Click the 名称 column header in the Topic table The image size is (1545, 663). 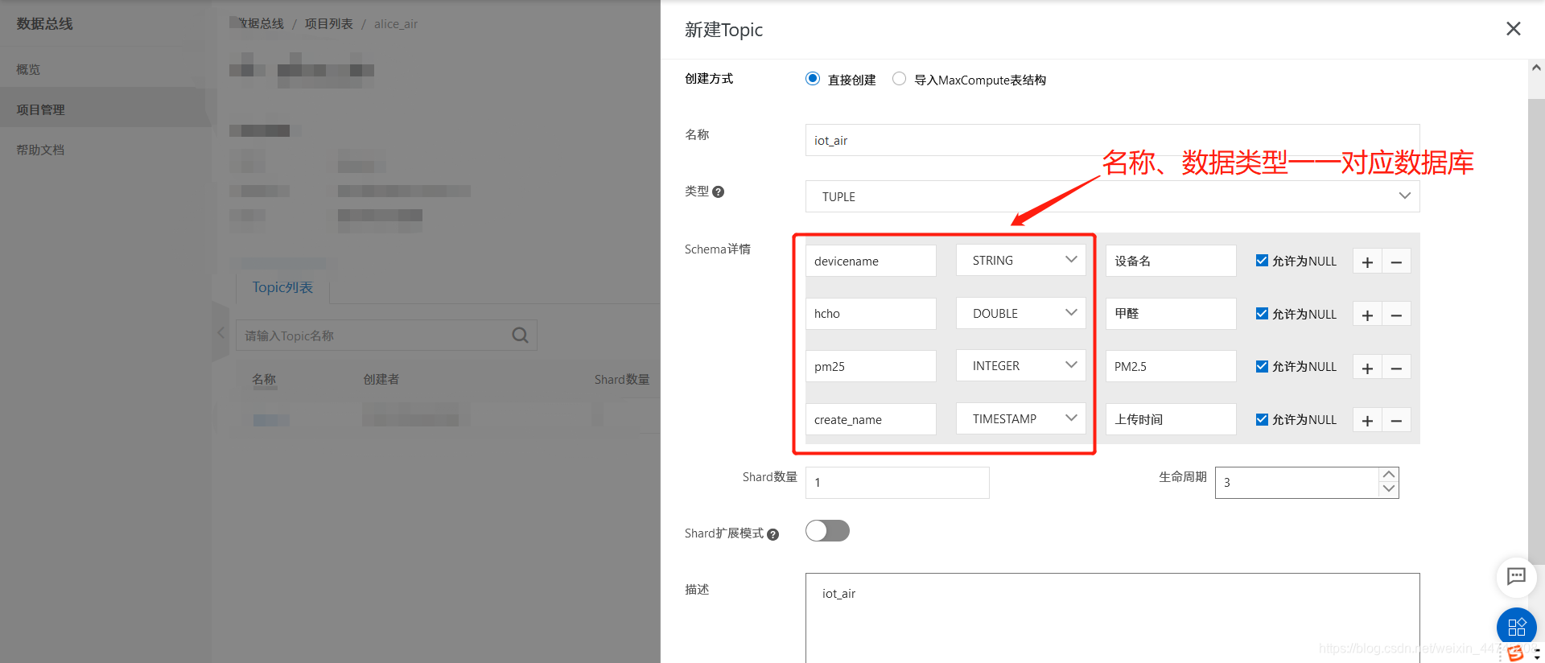(264, 380)
